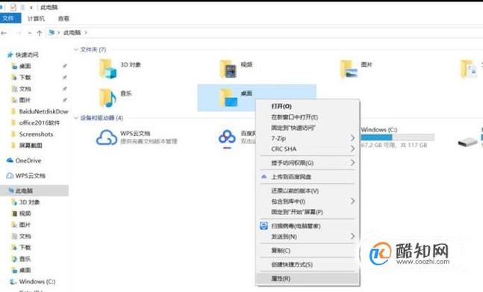Switch to the 计算机 ribbon tab
483x292 pixels.
(36, 19)
